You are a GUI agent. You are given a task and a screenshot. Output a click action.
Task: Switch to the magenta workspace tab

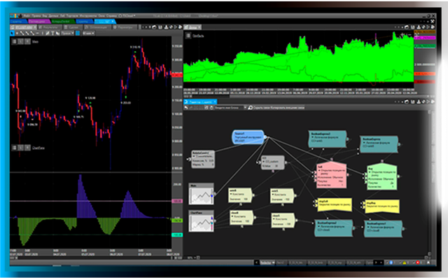point(39,22)
